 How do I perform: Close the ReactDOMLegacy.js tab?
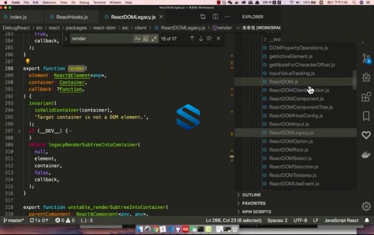pos(161,17)
